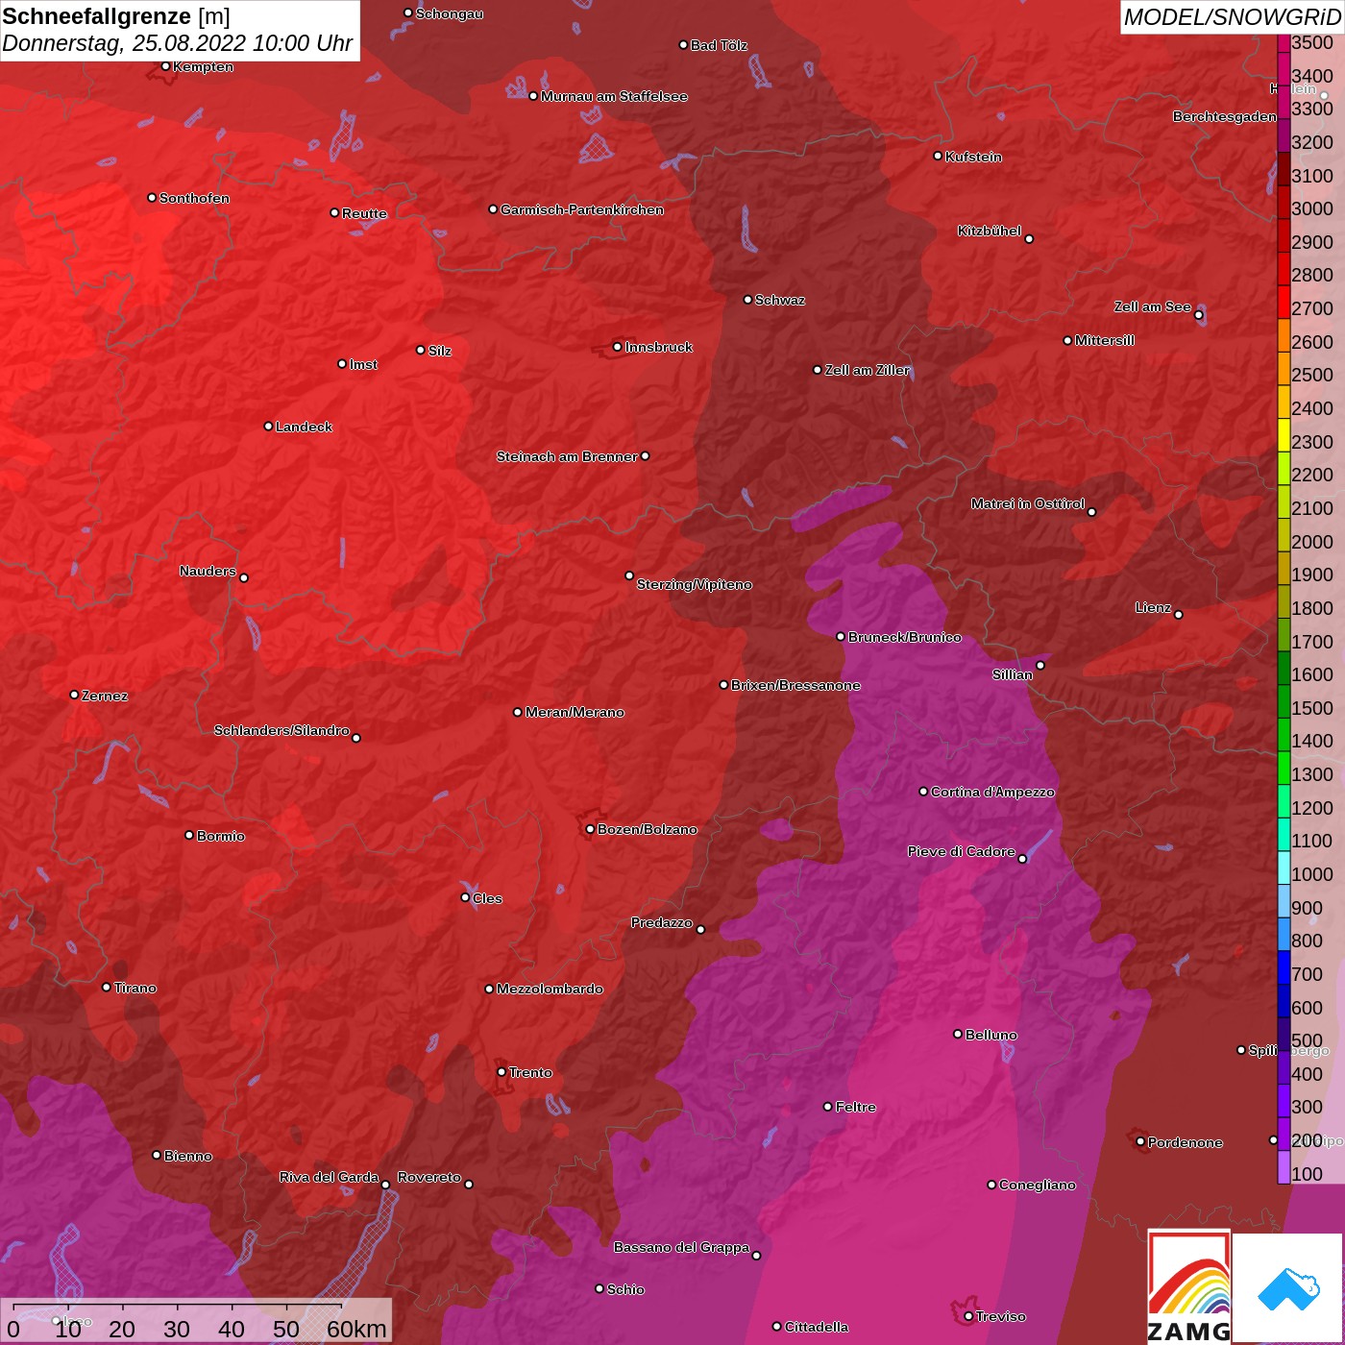Select the 1500 green legend swatch
Image resolution: width=1345 pixels, height=1345 pixels.
click(1284, 701)
